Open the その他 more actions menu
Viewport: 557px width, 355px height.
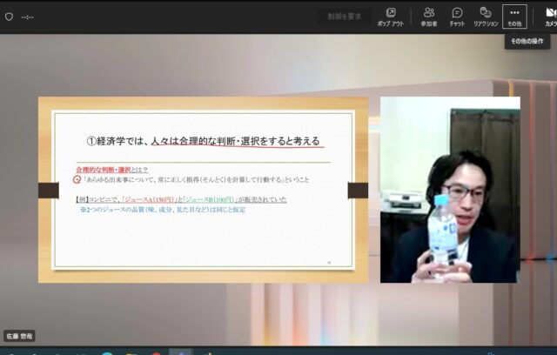(x=514, y=17)
